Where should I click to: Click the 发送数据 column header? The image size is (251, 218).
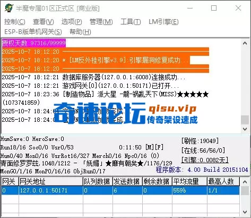127,181
